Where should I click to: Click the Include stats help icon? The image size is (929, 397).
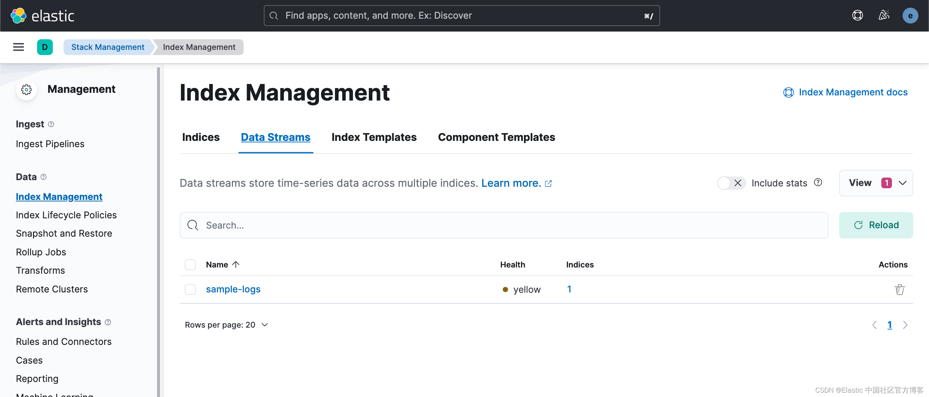point(818,182)
